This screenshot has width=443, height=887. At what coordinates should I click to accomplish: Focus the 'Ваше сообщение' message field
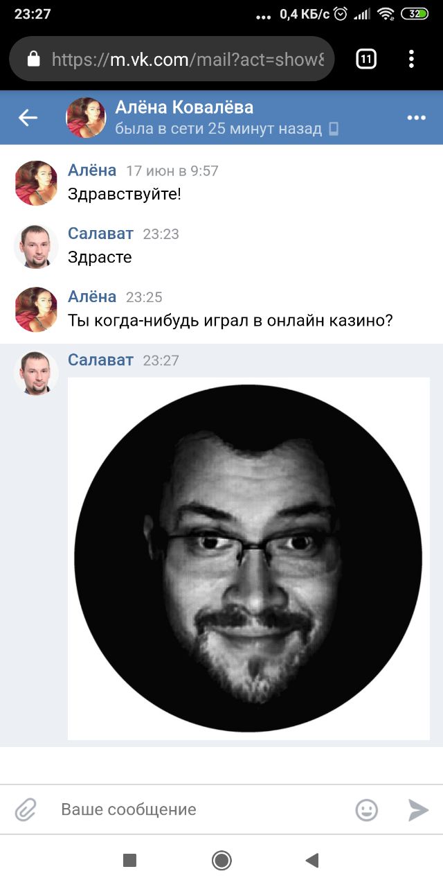201,809
